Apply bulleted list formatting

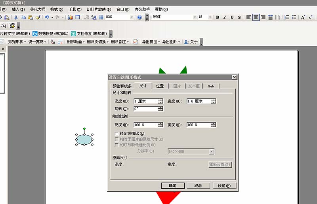coord(294,17)
